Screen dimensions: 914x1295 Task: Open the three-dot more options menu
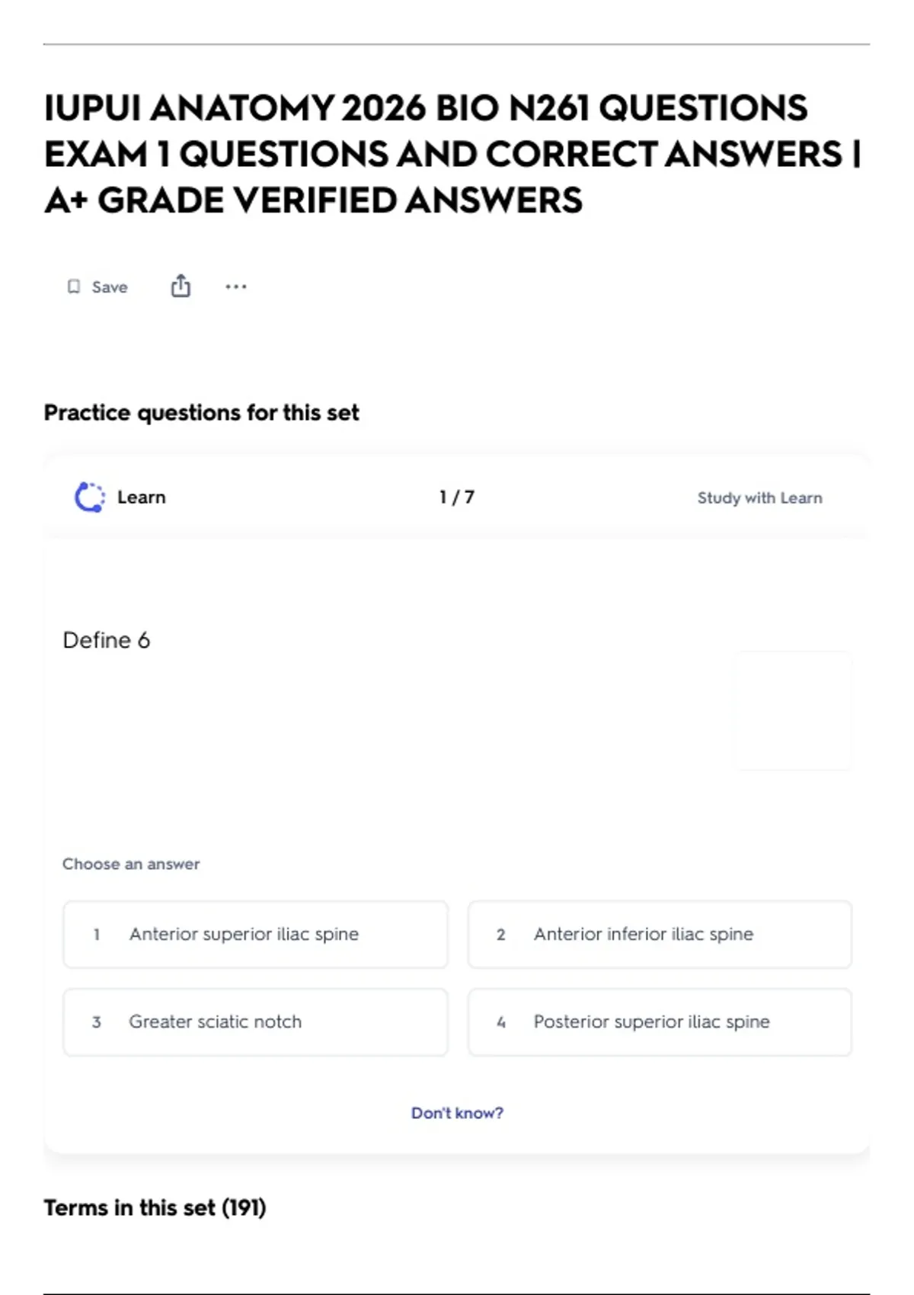236,286
